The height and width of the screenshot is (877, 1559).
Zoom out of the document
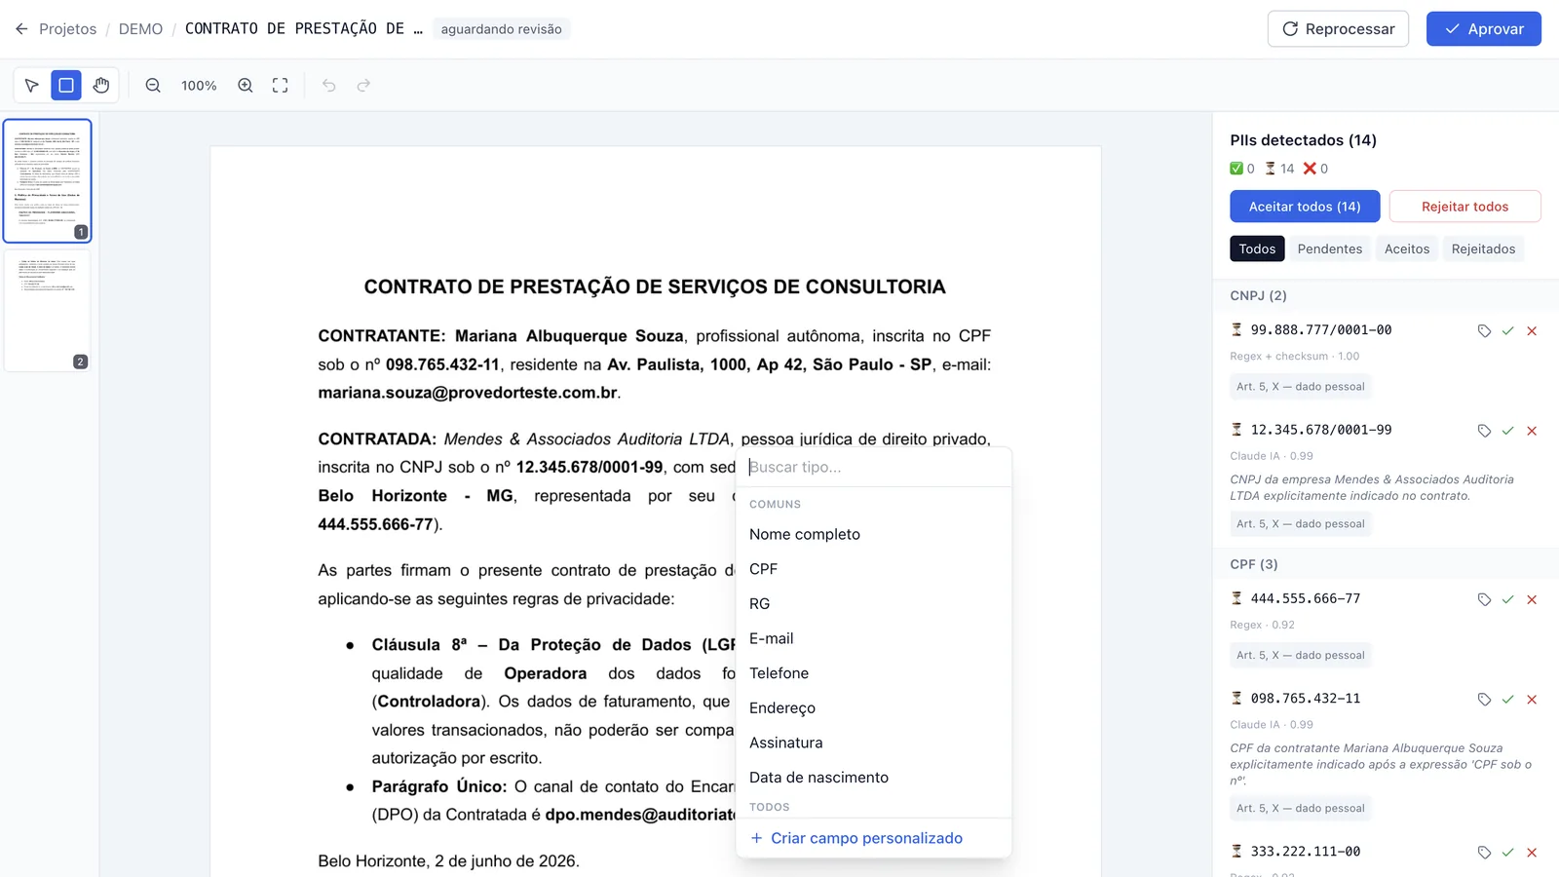click(153, 86)
